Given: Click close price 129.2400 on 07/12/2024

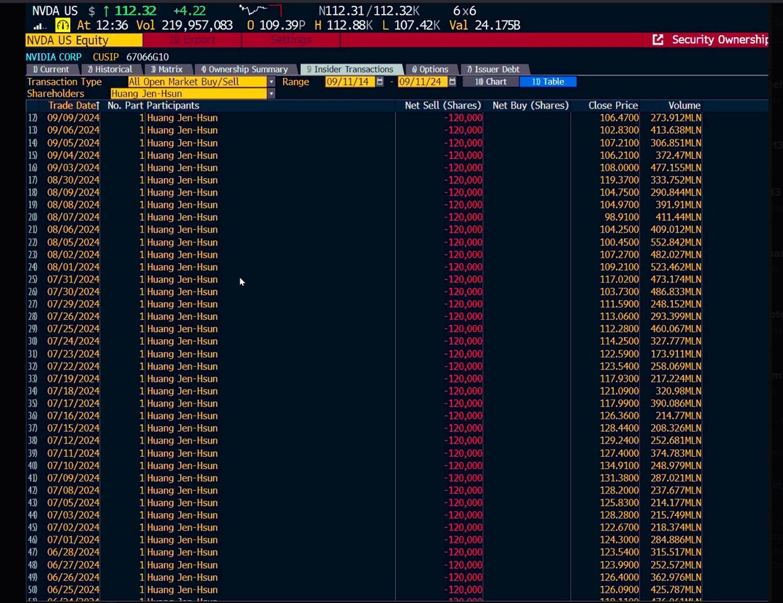Looking at the screenshot, I should (x=619, y=441).
